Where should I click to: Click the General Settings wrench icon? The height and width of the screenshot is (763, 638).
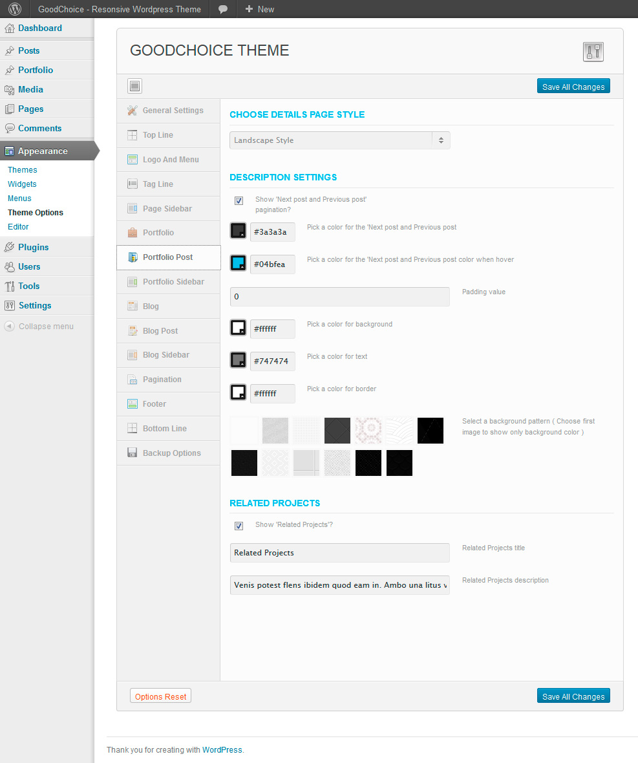tap(133, 111)
